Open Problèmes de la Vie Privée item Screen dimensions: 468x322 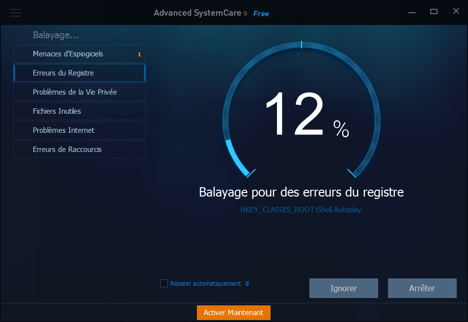80,92
